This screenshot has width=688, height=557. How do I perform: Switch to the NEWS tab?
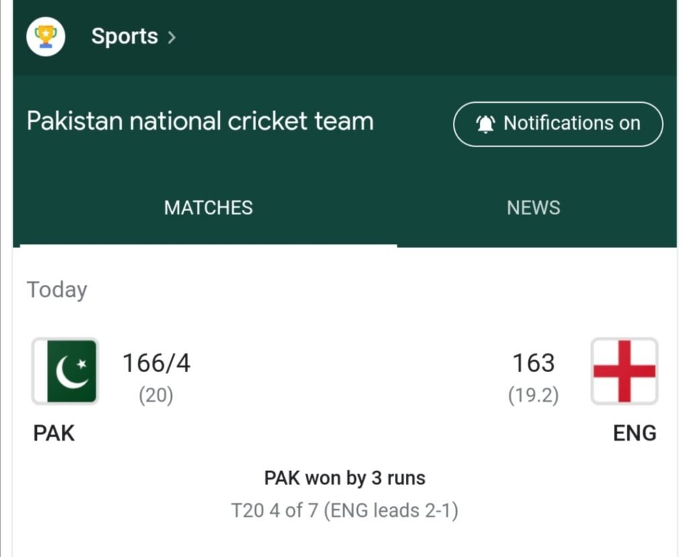533,208
